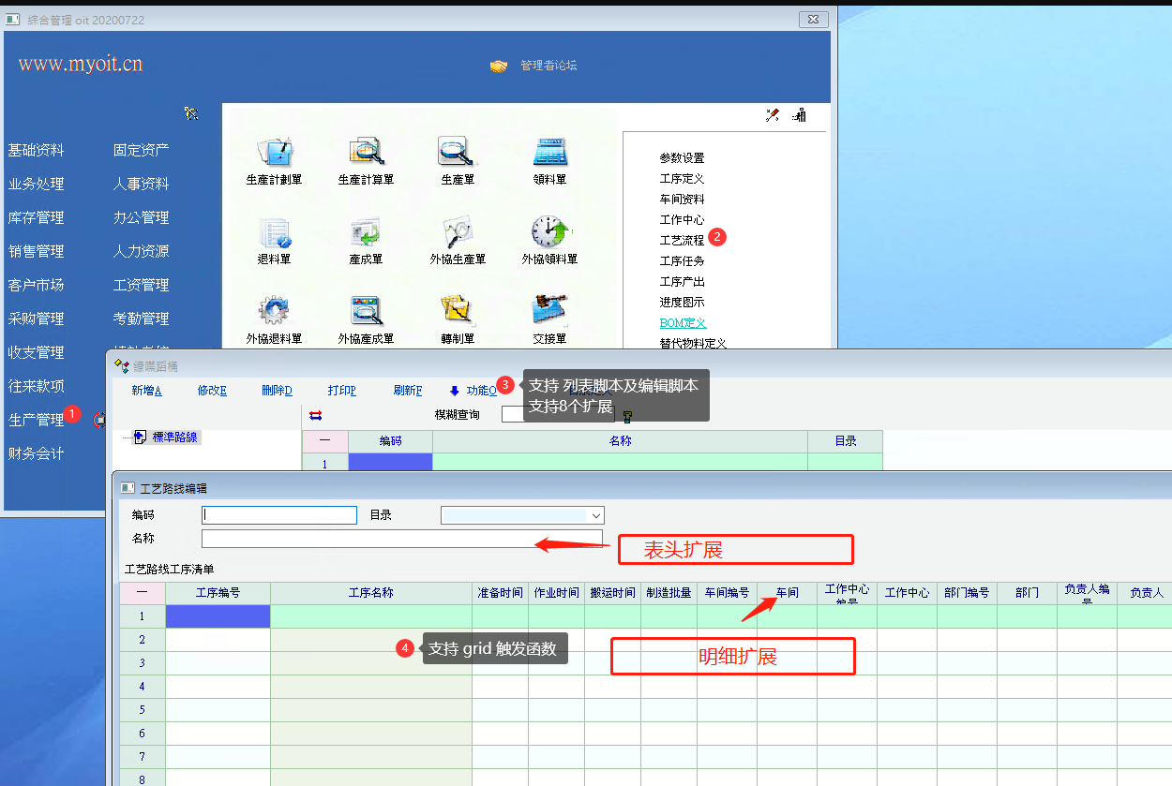Click 删除D in the toolbar

click(277, 391)
